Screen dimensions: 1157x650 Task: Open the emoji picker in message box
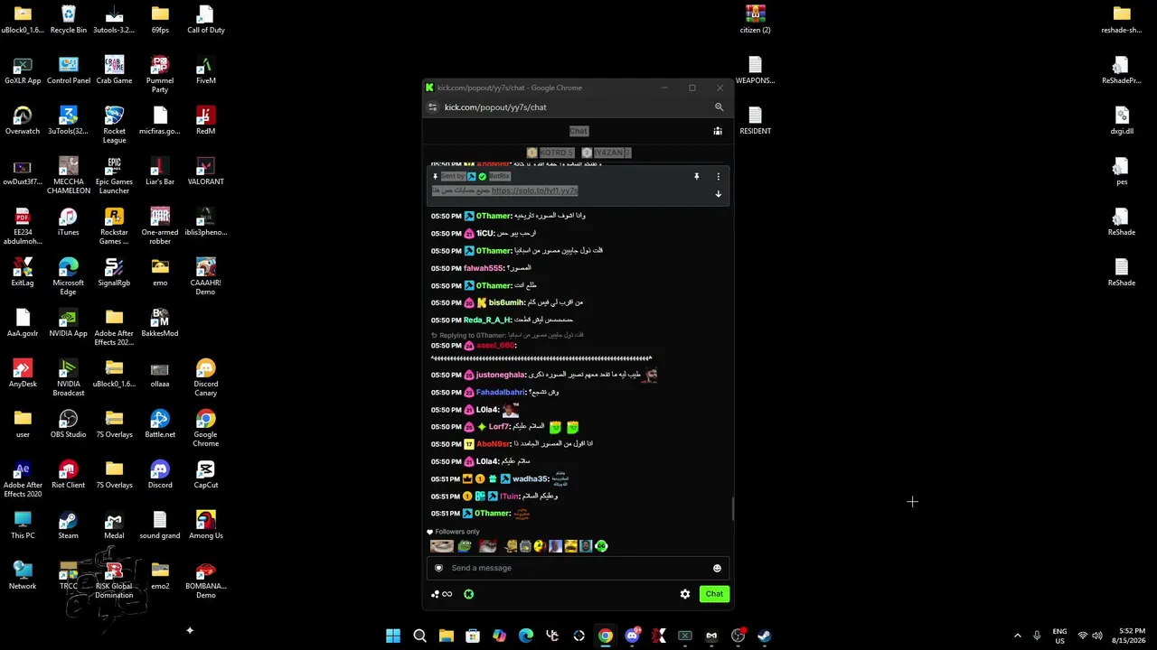click(717, 568)
